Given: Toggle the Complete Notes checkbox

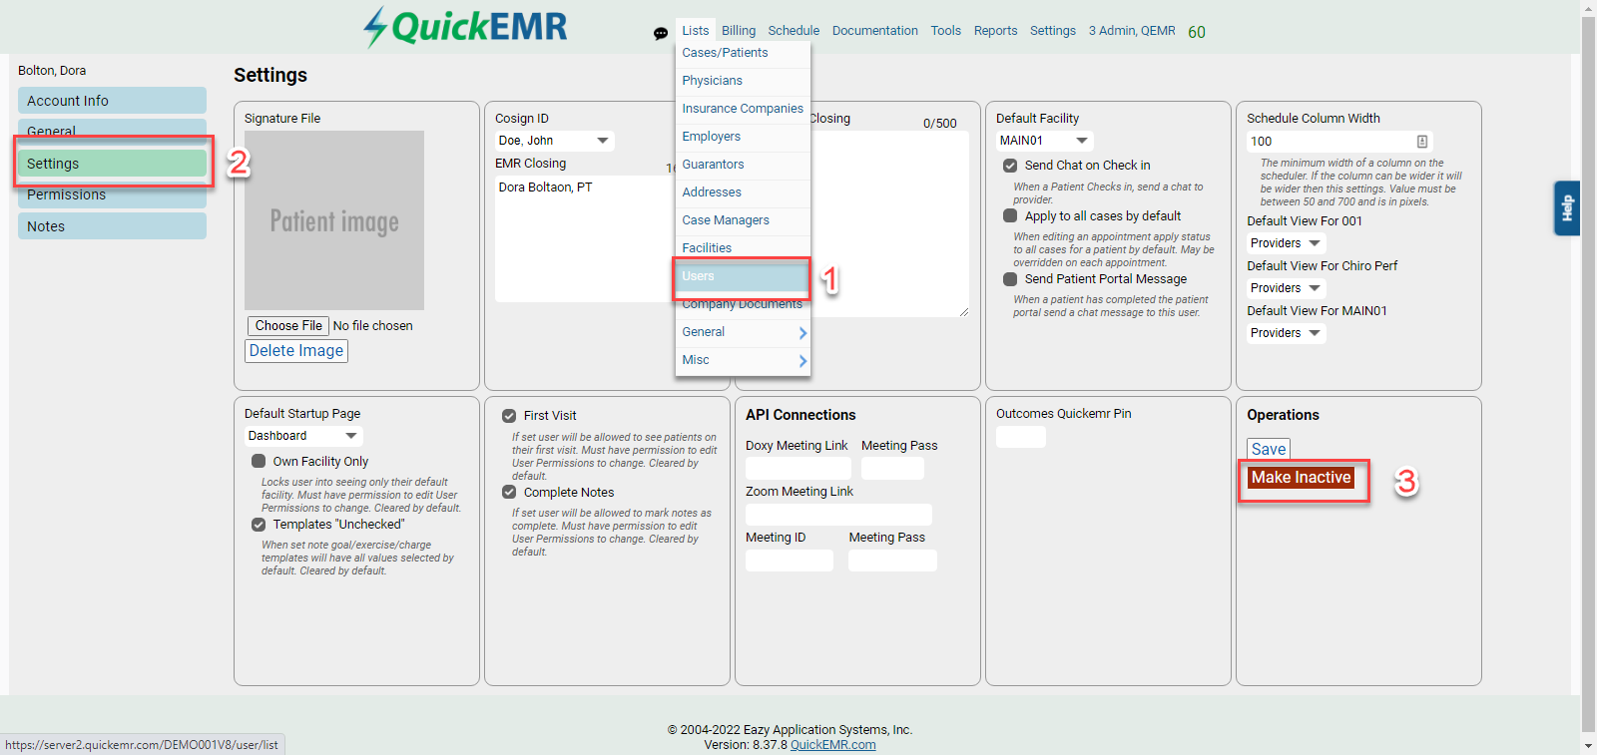Looking at the screenshot, I should [x=509, y=492].
